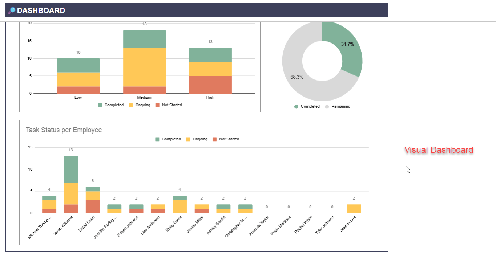Click the Task Status per Employee panel title
496x254 pixels.
(64, 130)
